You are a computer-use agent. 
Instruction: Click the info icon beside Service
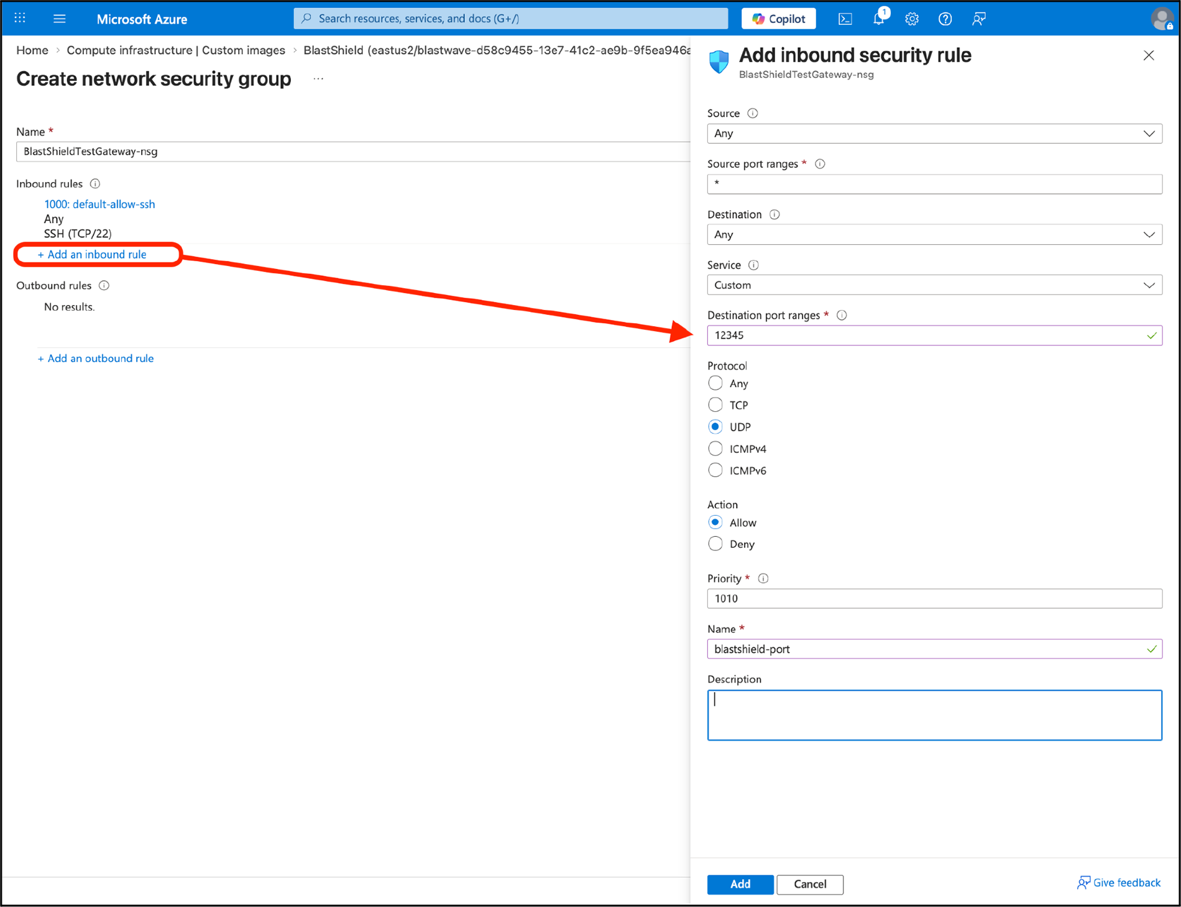click(753, 265)
